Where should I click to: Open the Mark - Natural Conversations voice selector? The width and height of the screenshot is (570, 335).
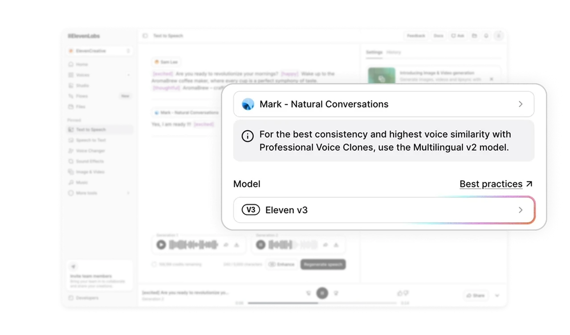click(x=383, y=104)
